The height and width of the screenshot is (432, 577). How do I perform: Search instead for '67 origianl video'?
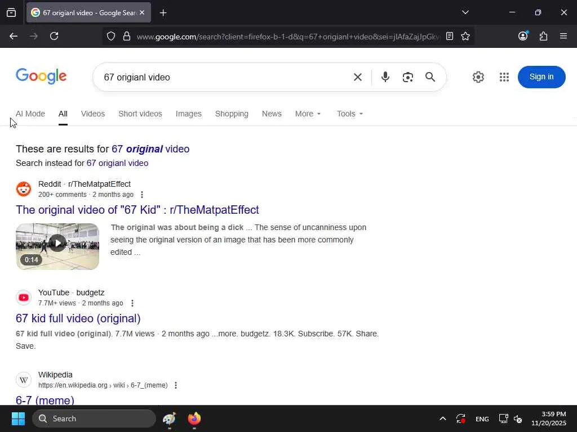pyautogui.click(x=117, y=163)
